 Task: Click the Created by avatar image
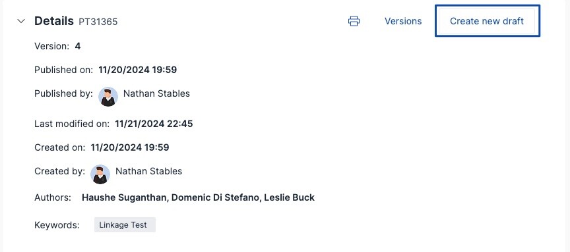click(100, 174)
